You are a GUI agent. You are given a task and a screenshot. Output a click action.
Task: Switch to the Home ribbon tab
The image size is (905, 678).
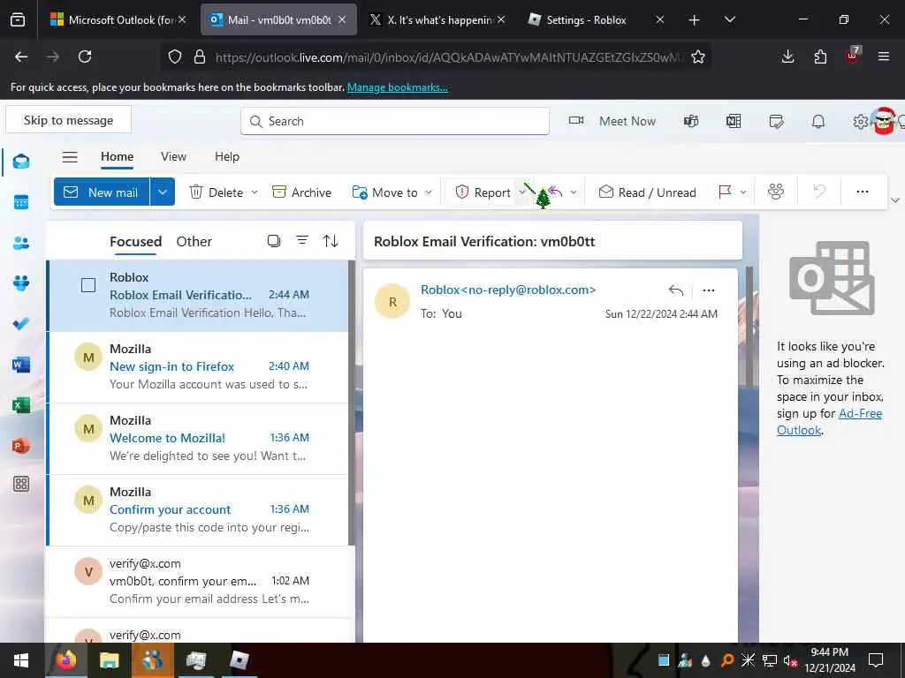[118, 156]
